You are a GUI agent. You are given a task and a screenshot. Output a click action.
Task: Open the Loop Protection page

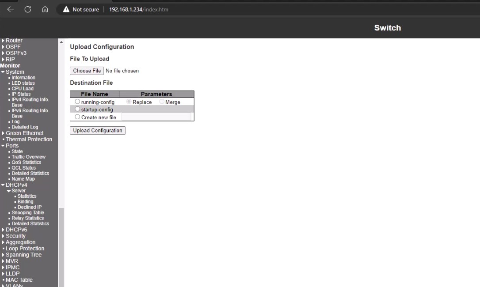click(25, 249)
